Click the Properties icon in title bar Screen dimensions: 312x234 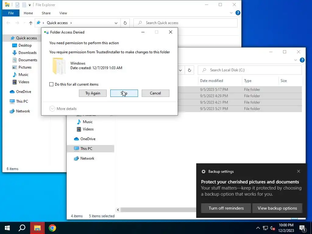tap(17, 5)
